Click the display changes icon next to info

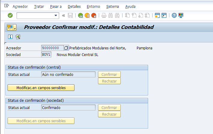(18, 37)
